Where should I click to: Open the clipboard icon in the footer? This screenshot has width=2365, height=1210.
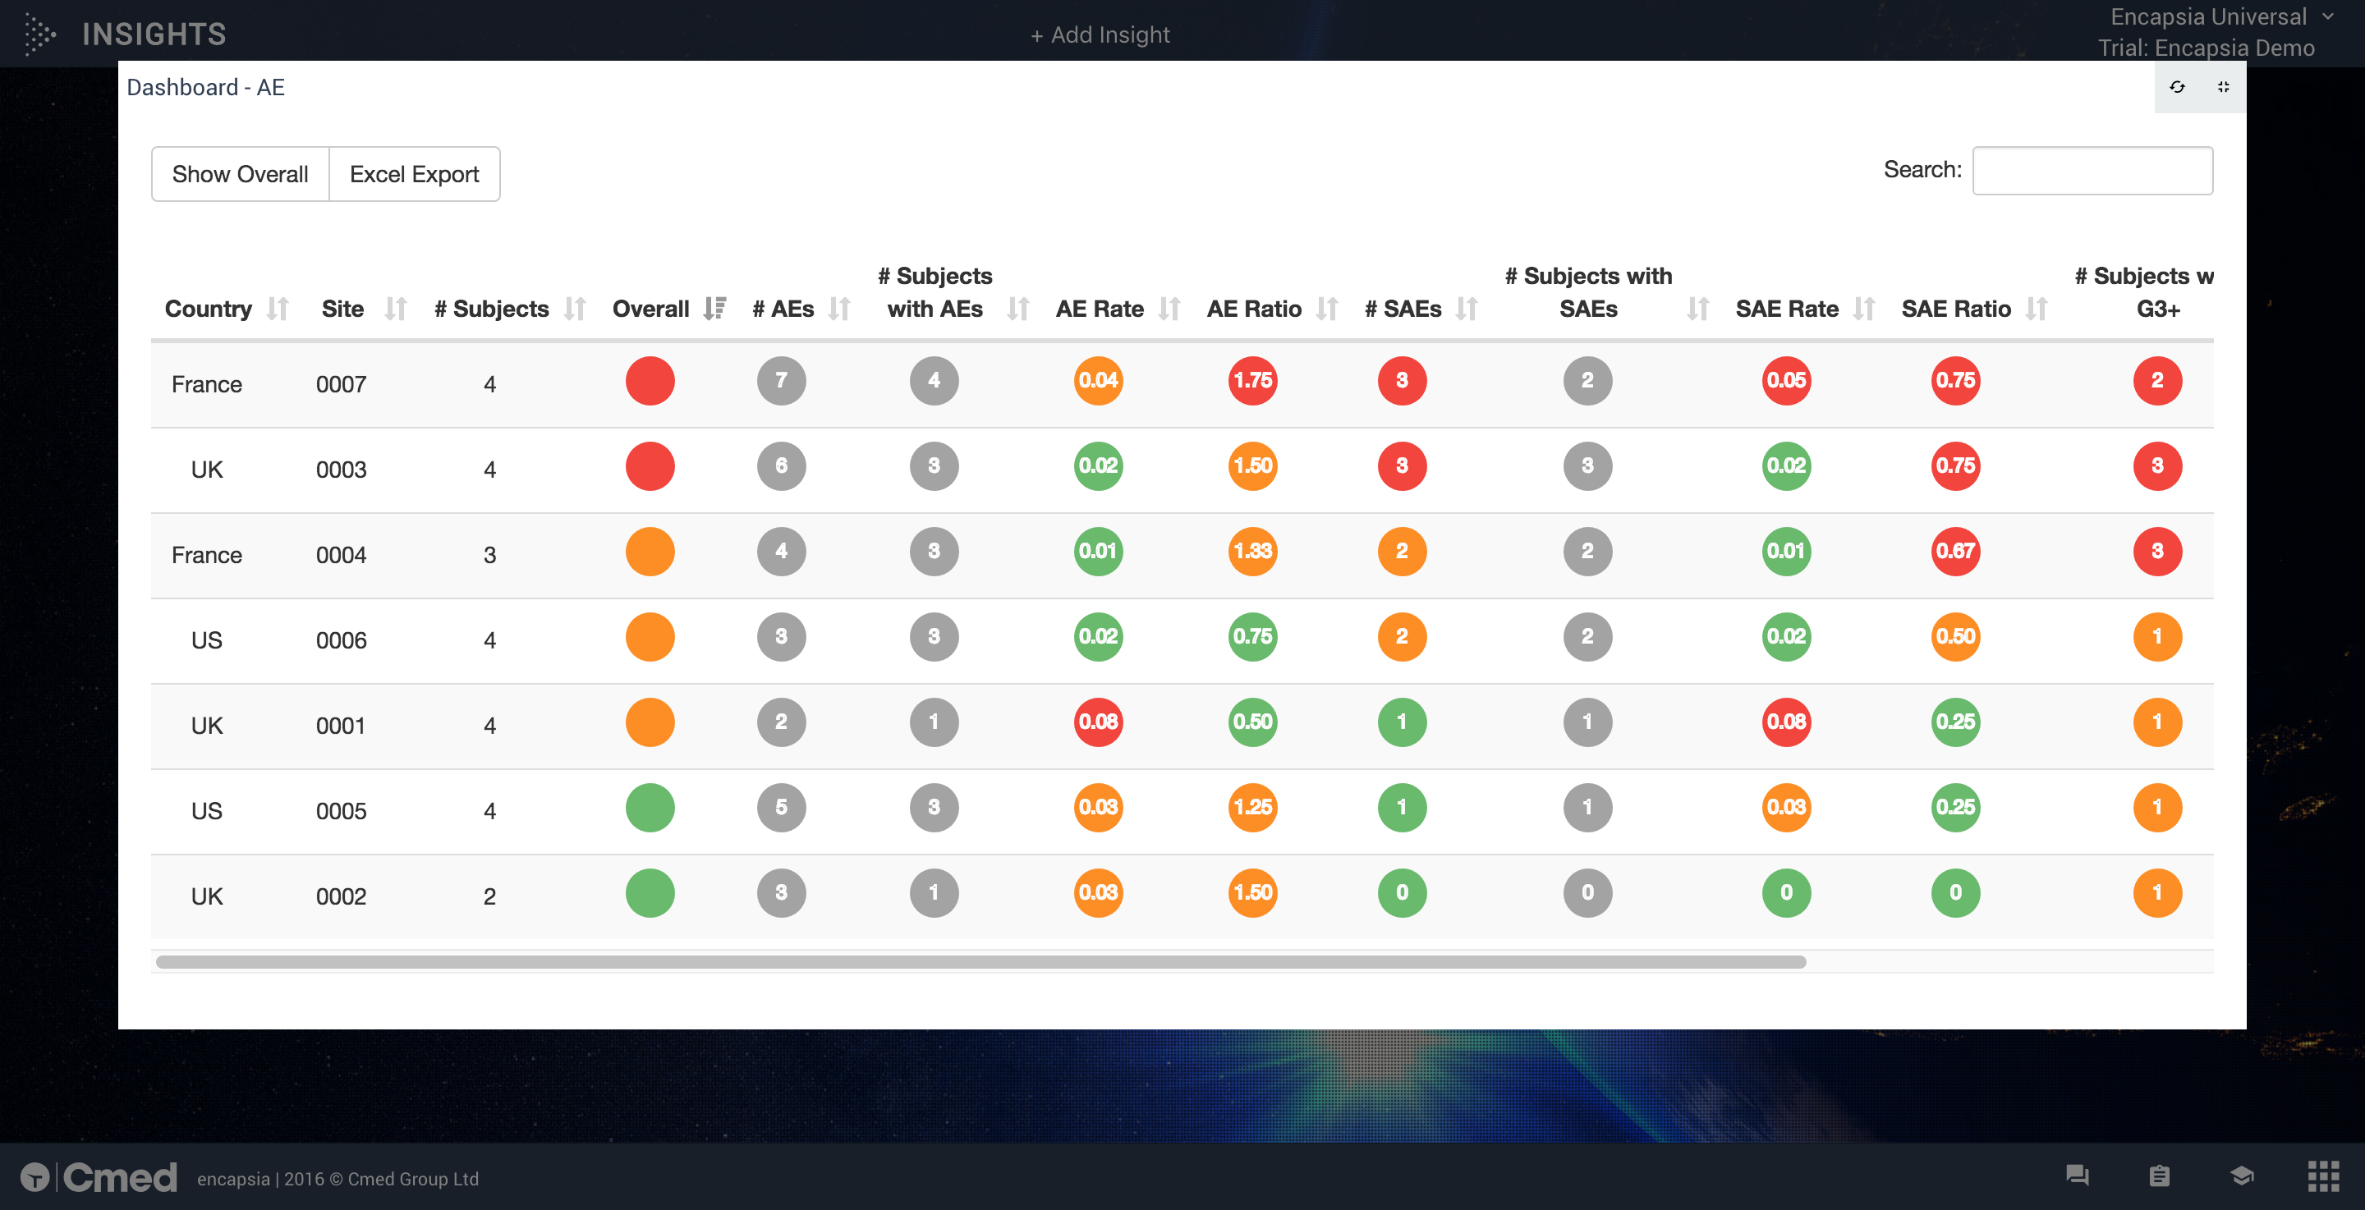[x=2160, y=1176]
